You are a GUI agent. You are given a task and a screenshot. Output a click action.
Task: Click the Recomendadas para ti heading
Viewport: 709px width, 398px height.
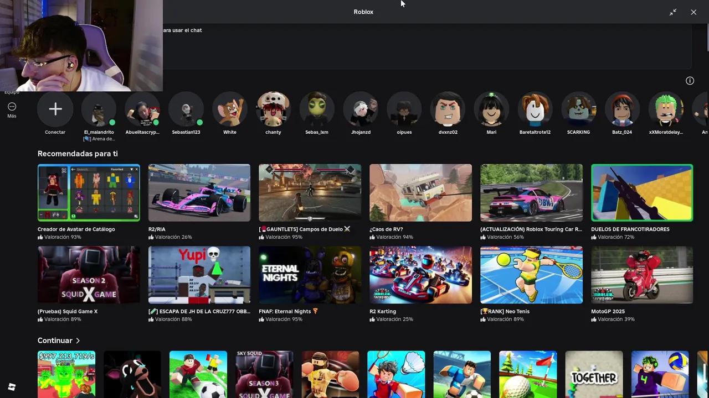78,154
